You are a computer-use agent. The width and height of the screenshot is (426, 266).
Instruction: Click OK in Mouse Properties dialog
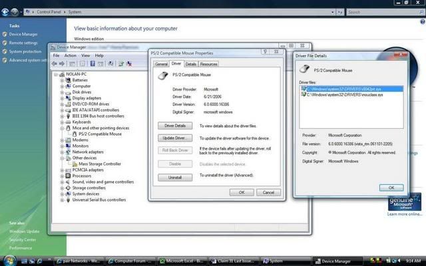pyautogui.click(x=242, y=192)
